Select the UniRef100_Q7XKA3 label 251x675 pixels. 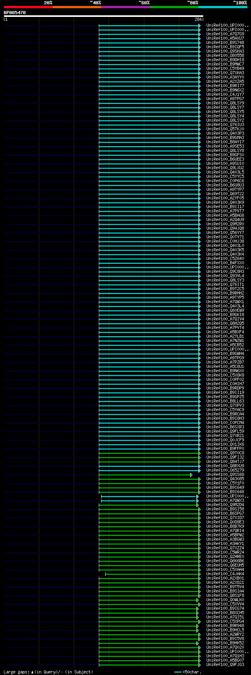(225, 73)
